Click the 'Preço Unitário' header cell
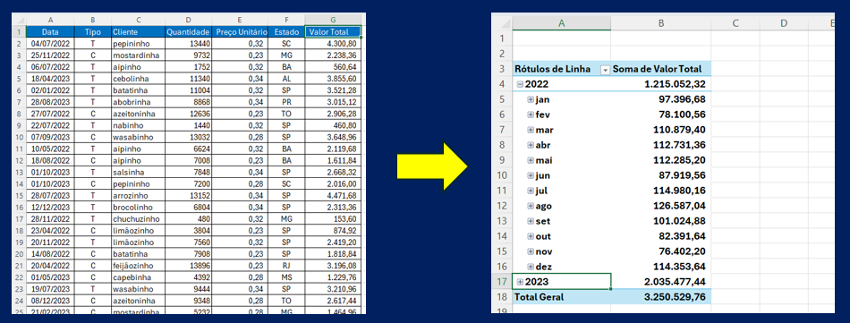850x323 pixels. tap(240, 31)
